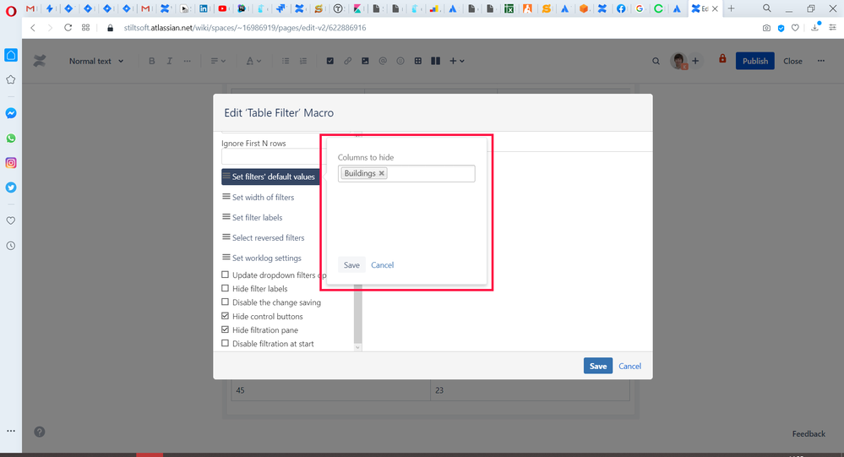Screen dimensions: 844x457
Task: Open Instagram in Opera sidebar
Action: coord(11,162)
